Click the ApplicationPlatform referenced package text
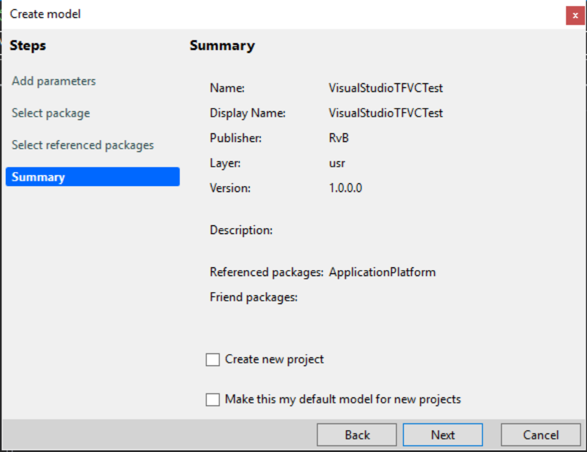The image size is (587, 452). point(382,272)
